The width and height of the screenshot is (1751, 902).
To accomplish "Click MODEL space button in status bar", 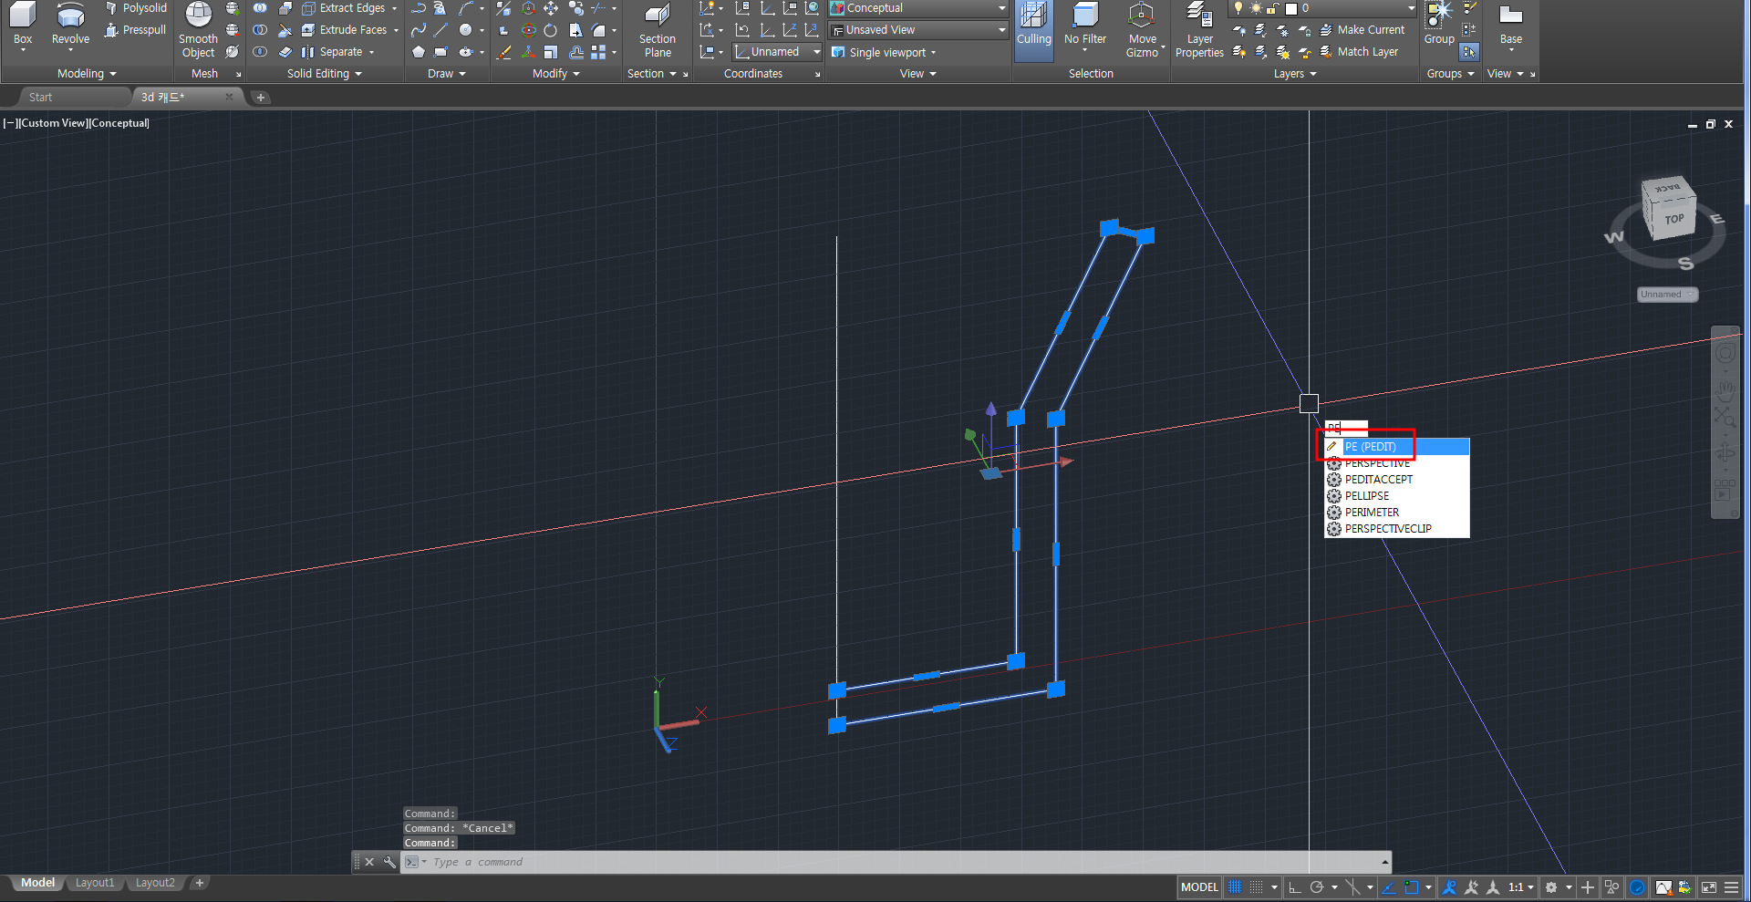I will (1199, 887).
